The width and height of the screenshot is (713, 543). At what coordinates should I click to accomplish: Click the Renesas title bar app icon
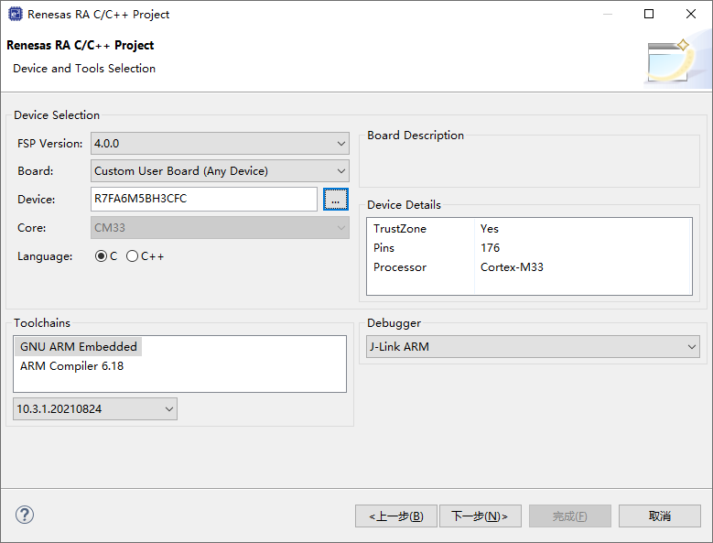(x=14, y=14)
